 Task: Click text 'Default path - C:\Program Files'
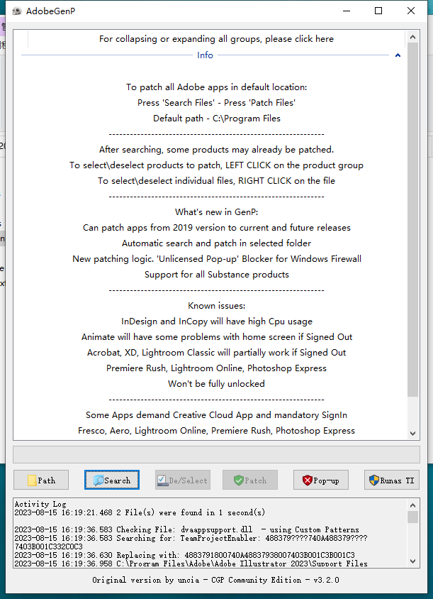coord(217,119)
